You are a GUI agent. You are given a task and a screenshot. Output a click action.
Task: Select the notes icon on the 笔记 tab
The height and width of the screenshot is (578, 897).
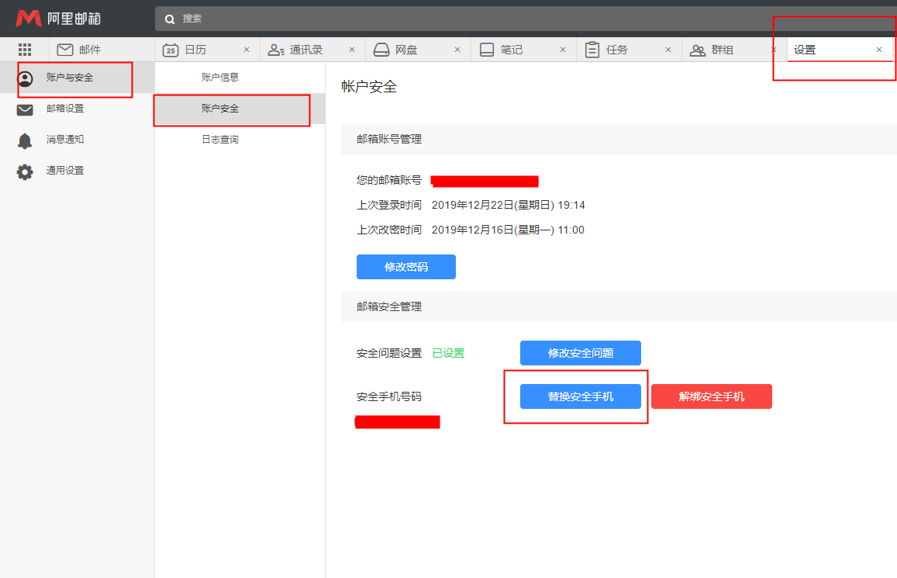pyautogui.click(x=487, y=48)
